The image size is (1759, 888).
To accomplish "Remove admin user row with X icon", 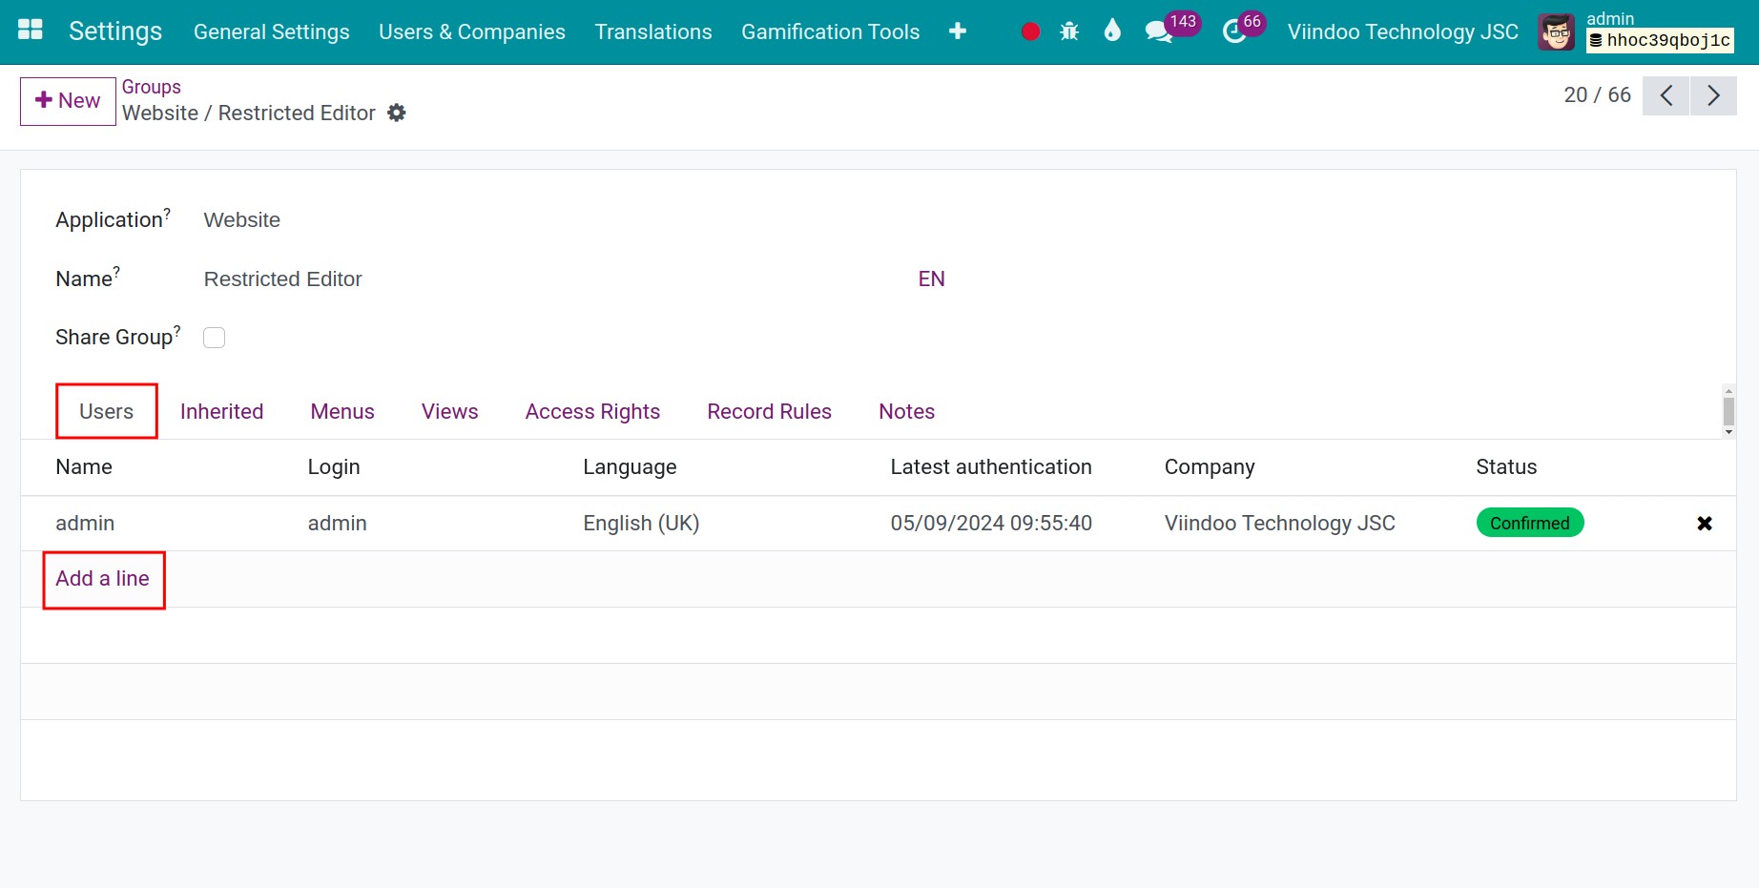I will tap(1705, 523).
